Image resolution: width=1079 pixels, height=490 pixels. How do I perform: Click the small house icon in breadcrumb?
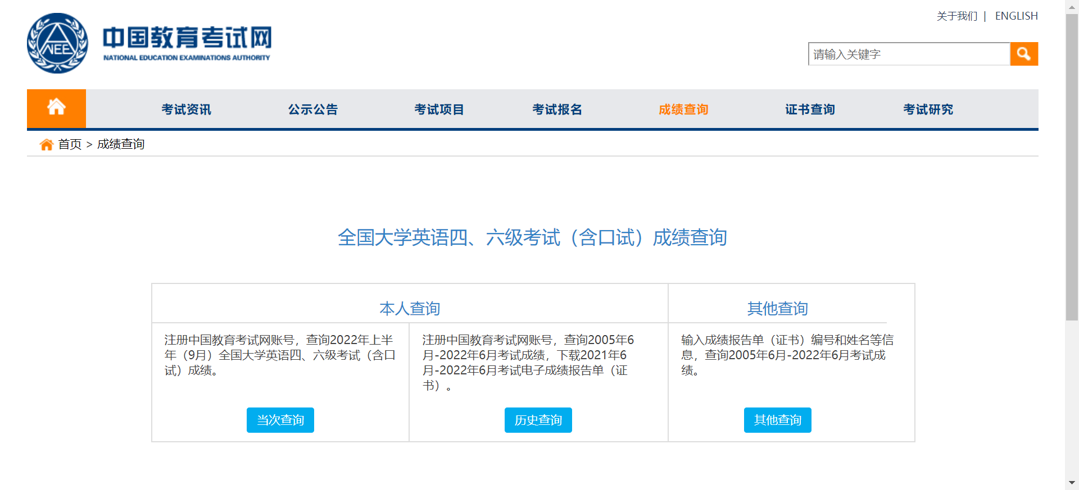point(46,145)
